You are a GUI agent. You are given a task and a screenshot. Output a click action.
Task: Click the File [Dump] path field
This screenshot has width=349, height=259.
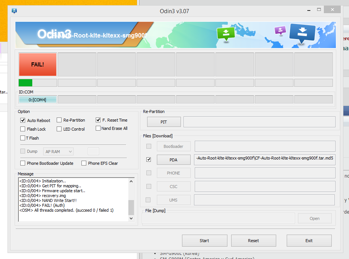218,218
